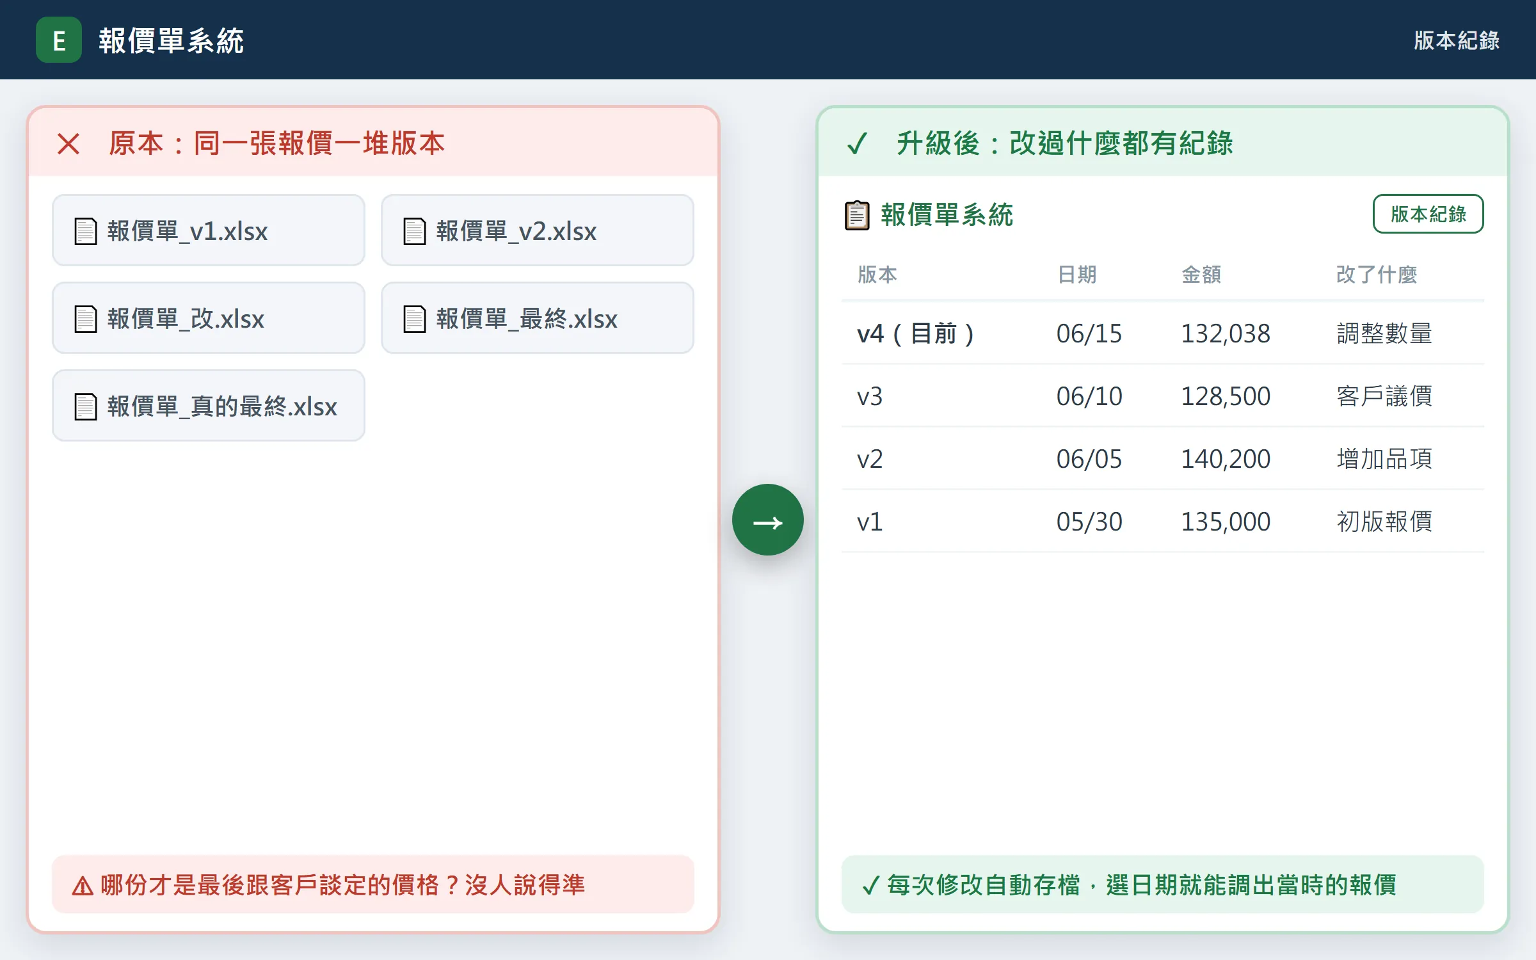Click the warning triangle icon in the red notice
The width and height of the screenshot is (1536, 960).
pyautogui.click(x=83, y=886)
